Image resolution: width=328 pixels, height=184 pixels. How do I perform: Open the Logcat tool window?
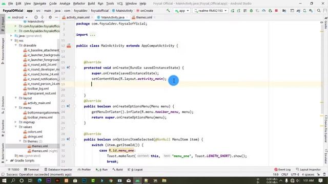click(x=135, y=169)
